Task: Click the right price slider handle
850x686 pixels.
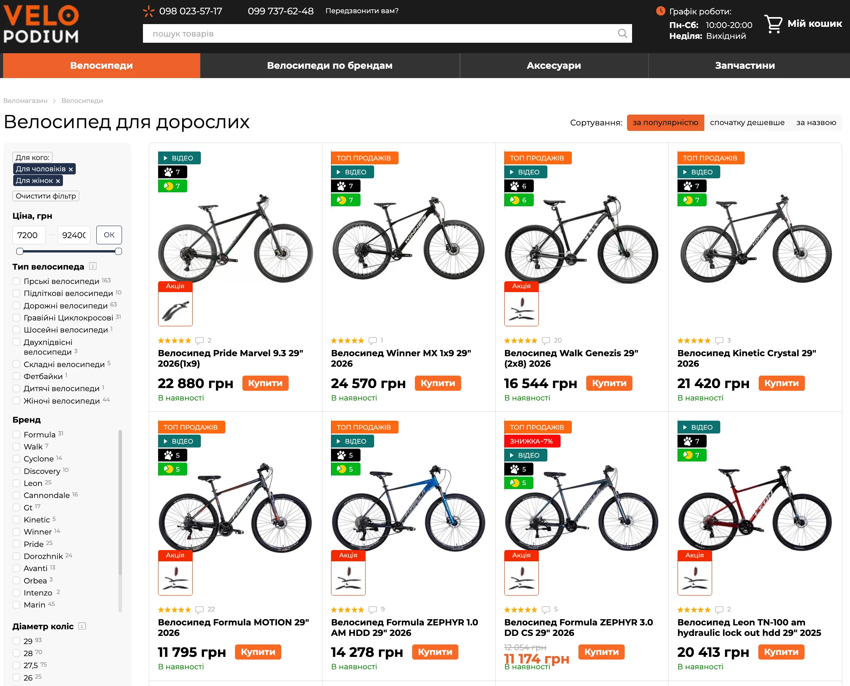Action: pos(118,251)
